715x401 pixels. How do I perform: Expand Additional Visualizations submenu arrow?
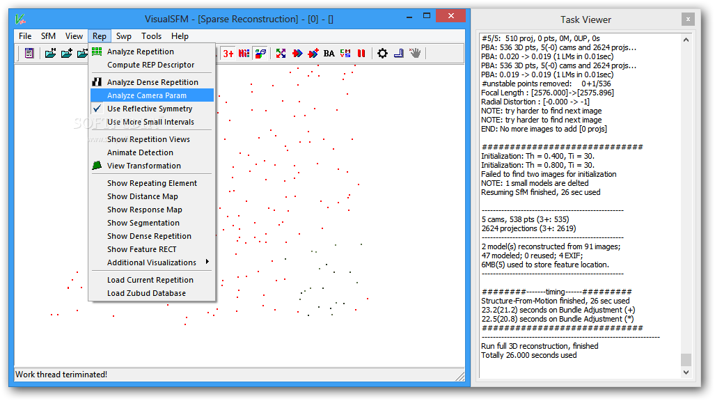207,262
